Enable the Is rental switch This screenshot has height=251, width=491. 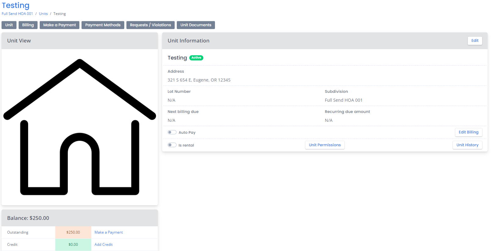tap(172, 145)
